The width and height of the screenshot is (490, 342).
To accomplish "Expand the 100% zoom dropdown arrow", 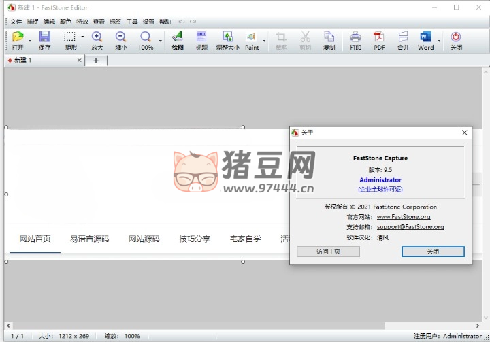I will click(161, 40).
